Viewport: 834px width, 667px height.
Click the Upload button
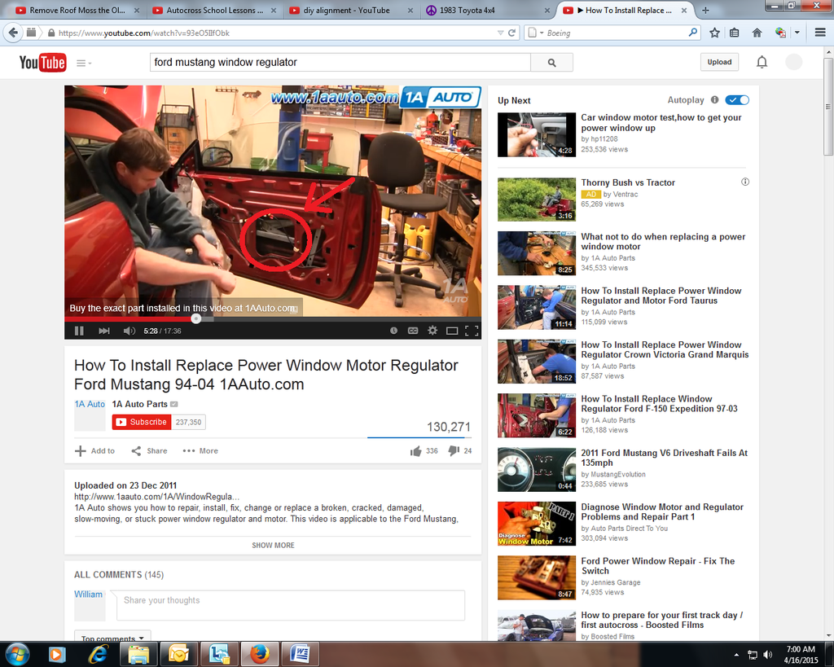pos(719,62)
